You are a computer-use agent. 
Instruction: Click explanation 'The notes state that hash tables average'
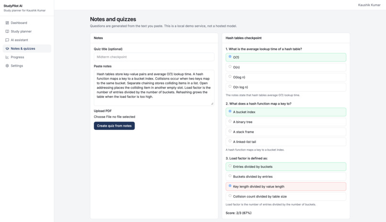[262, 95]
